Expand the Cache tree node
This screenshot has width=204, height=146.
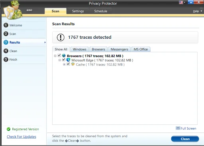click(x=64, y=65)
